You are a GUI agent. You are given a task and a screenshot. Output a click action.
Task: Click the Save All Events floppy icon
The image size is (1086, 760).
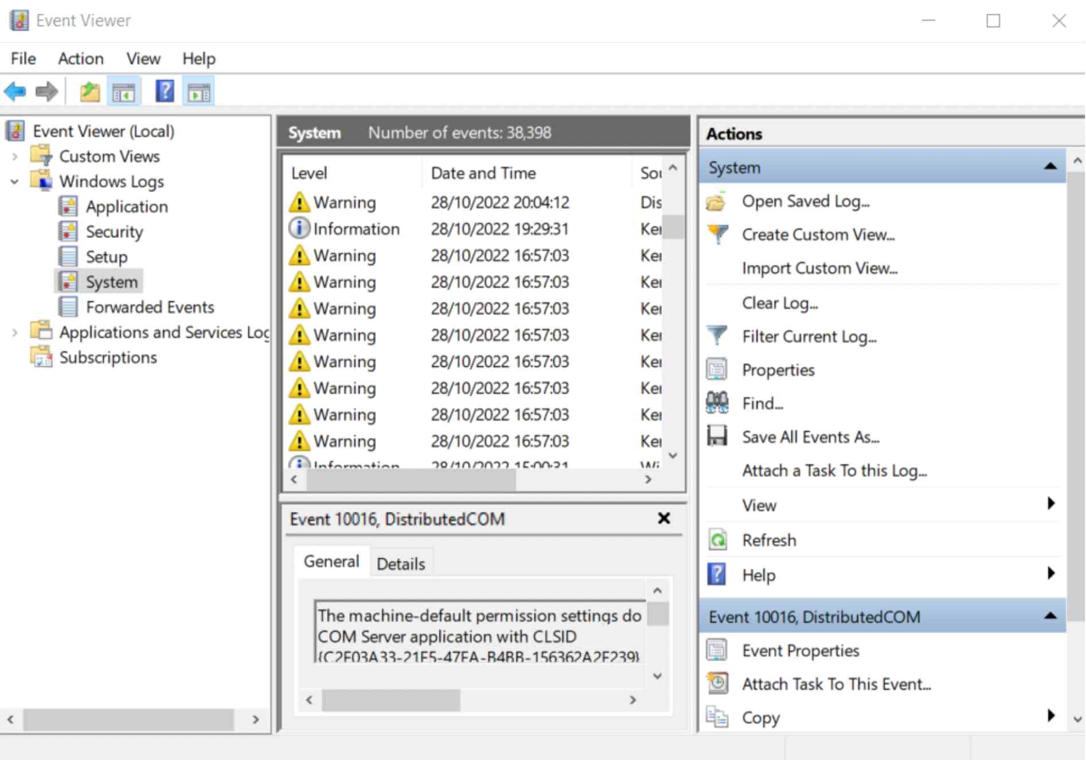pyautogui.click(x=717, y=436)
